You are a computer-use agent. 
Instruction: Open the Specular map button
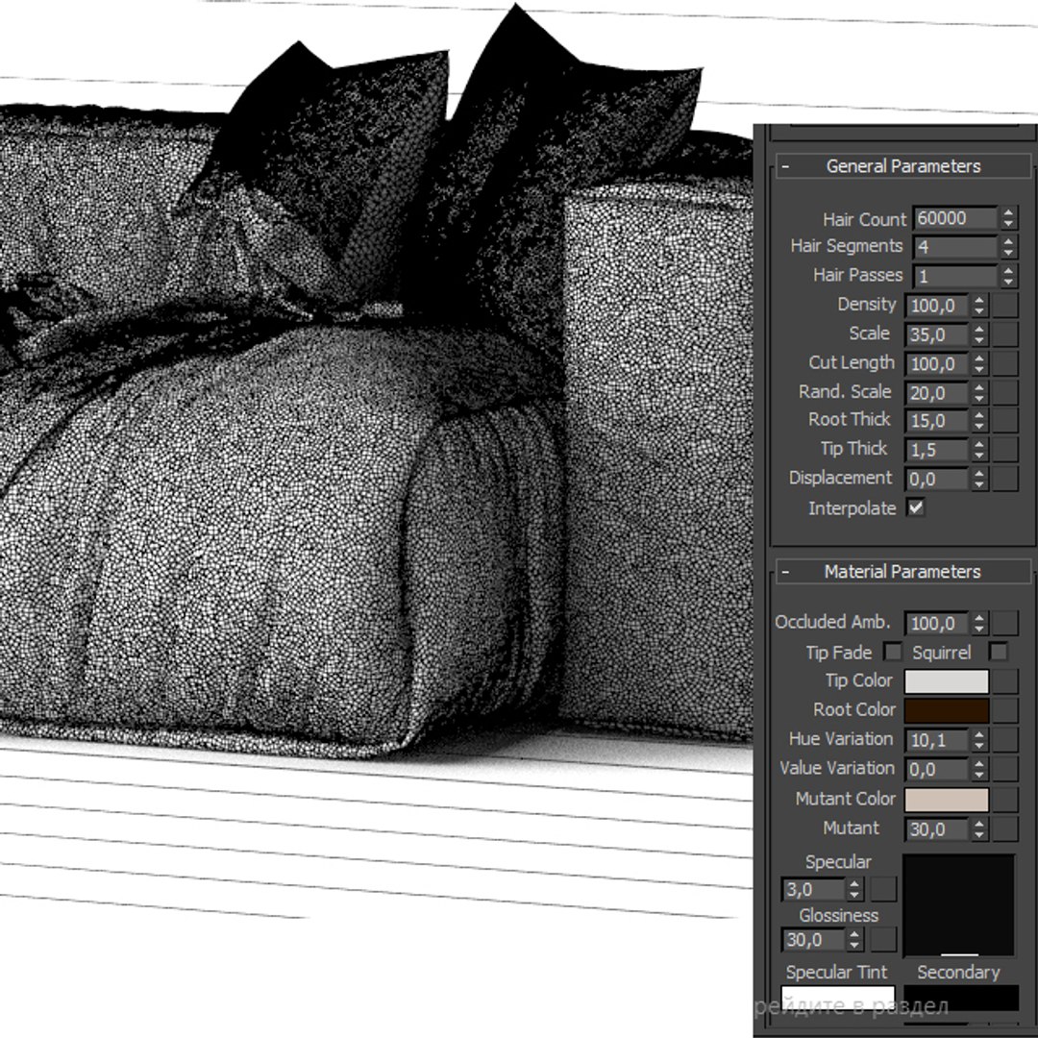click(883, 889)
